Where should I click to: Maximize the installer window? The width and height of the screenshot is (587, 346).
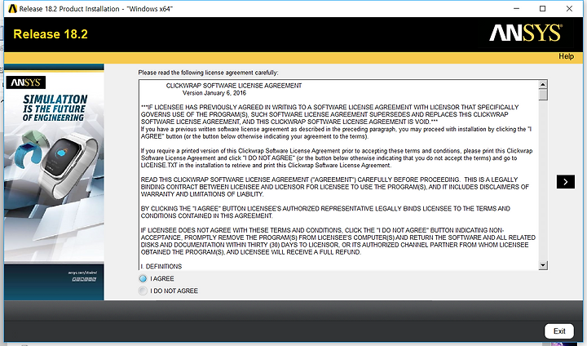(542, 9)
